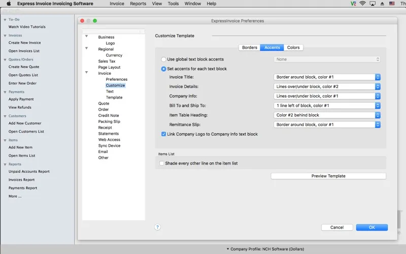Enable Shade every other line checkbox
The height and width of the screenshot is (254, 406).
click(162, 164)
